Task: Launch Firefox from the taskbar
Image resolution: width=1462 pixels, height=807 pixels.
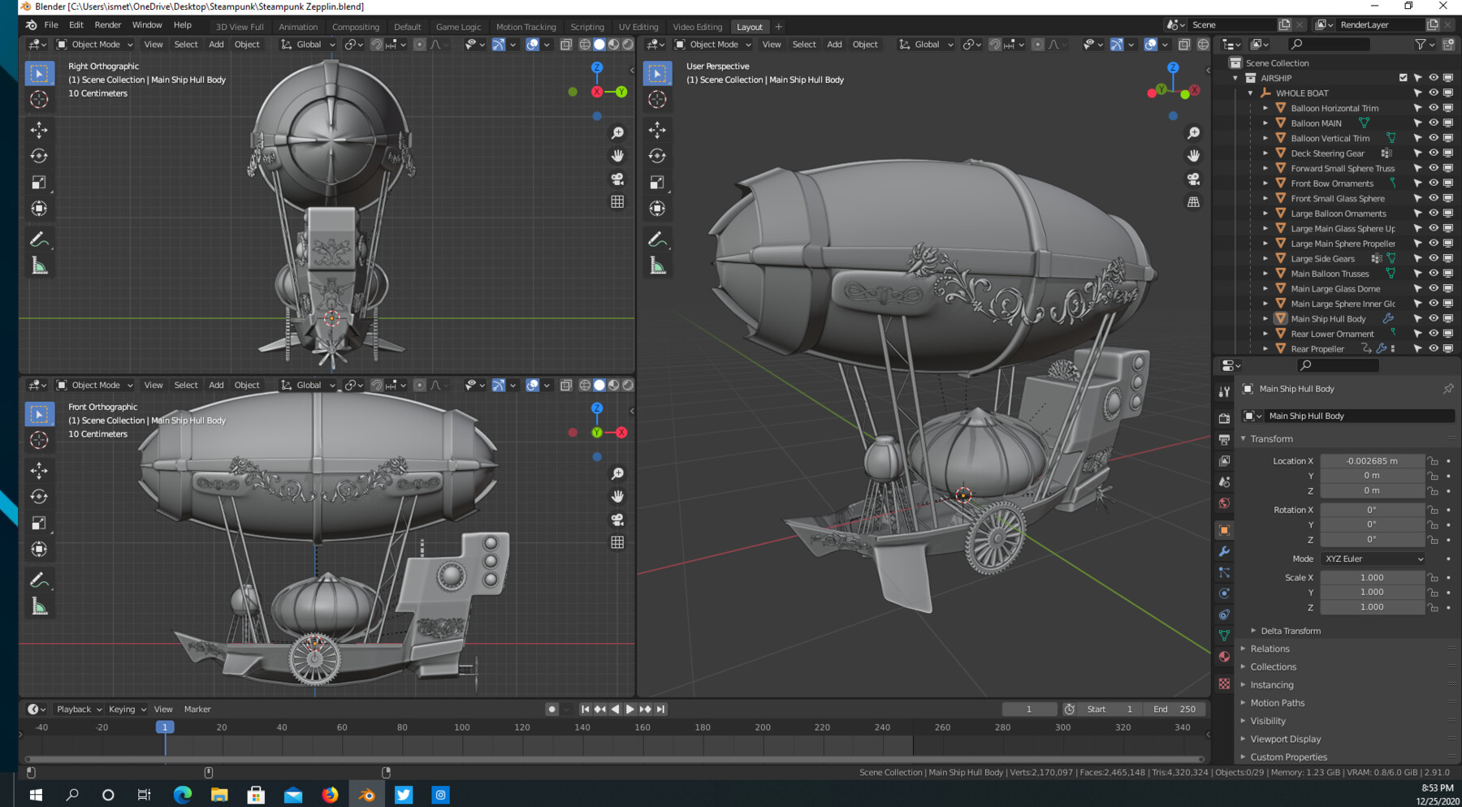Action: [x=331, y=794]
